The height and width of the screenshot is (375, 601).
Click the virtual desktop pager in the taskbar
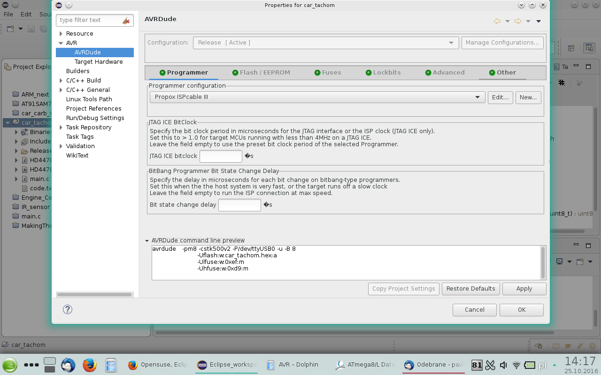point(50,365)
